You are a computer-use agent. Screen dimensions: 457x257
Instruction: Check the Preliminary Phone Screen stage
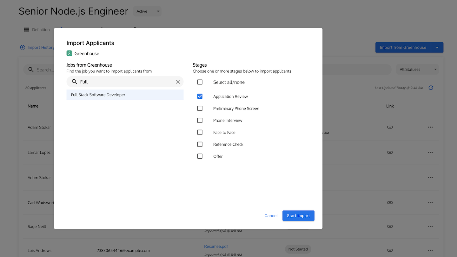click(200, 109)
